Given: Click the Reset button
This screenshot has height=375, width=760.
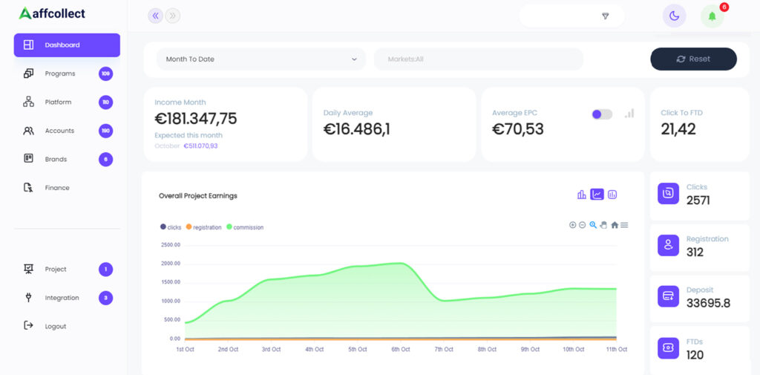Looking at the screenshot, I should tap(694, 59).
